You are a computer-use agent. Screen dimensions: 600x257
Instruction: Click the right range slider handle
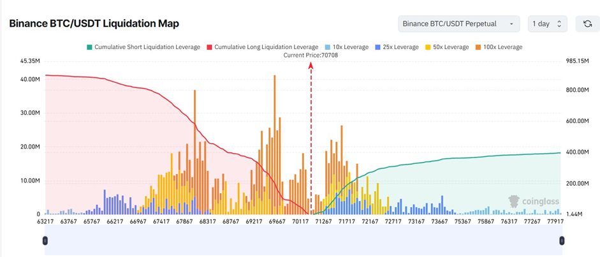click(x=562, y=240)
